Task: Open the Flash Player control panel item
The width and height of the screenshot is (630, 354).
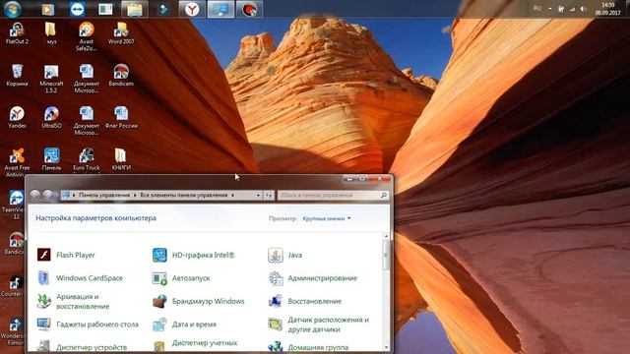Action: [x=66, y=255]
